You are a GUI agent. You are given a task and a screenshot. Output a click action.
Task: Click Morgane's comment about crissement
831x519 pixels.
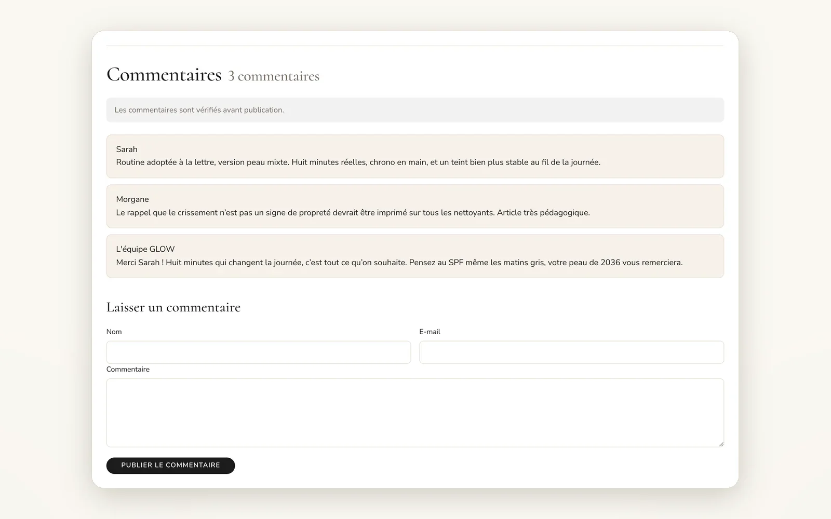353,213
